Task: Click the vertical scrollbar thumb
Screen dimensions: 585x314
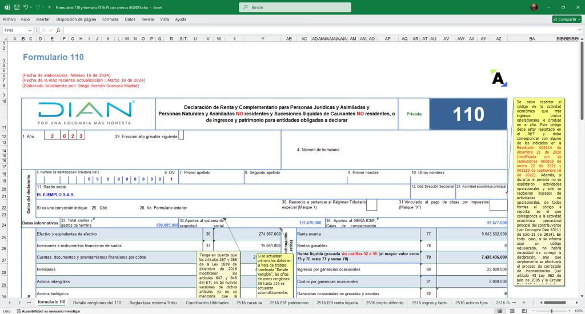Action: (582, 80)
